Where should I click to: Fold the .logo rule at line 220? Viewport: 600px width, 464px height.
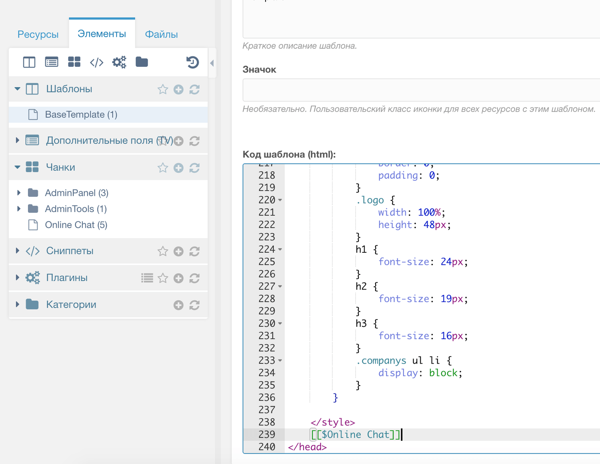pyautogui.click(x=280, y=200)
